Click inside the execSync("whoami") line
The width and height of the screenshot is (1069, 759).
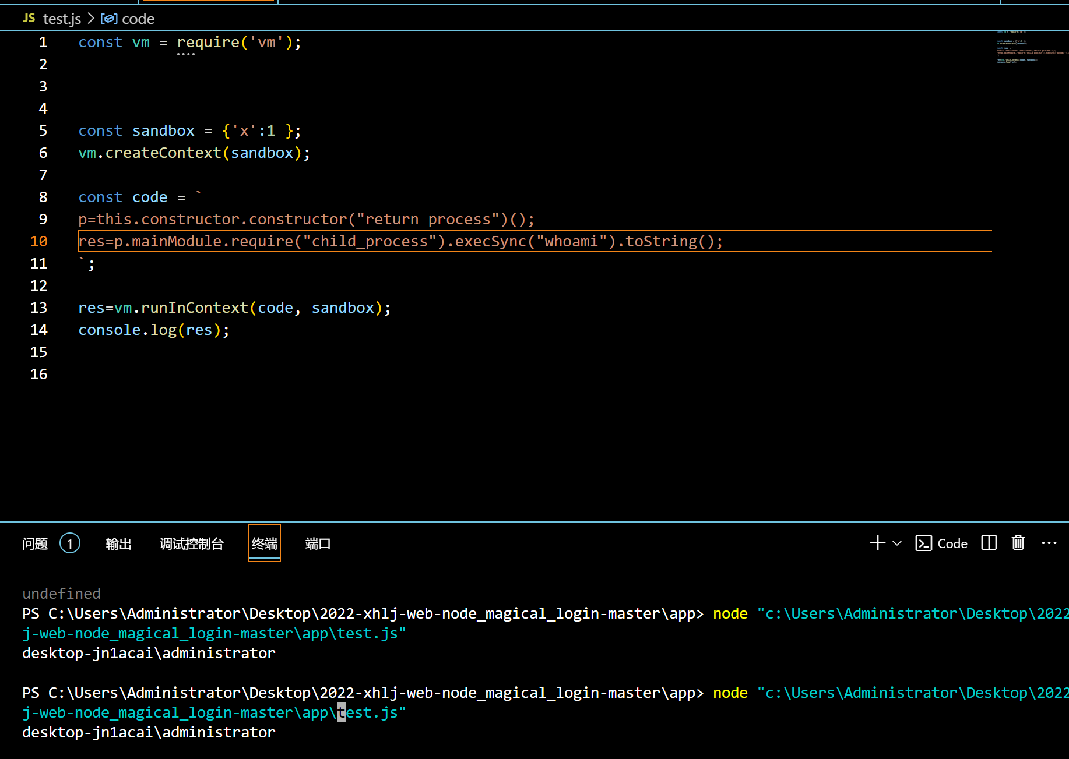tap(401, 241)
